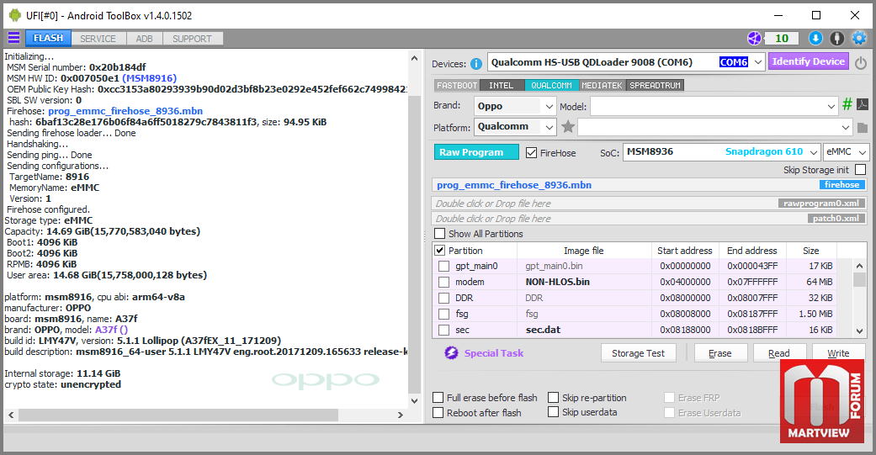
Task: Check Show All Partitions
Action: pos(440,233)
